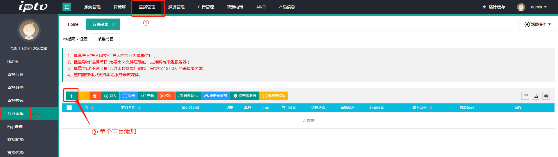This screenshot has width=558, height=157.
Task: Check the select-all checkbox in table header
Action: pyautogui.click(x=69, y=108)
